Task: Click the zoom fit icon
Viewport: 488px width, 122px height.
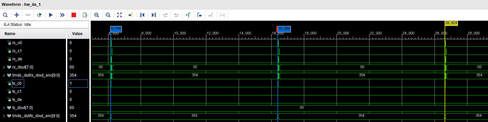Action: coord(119,15)
